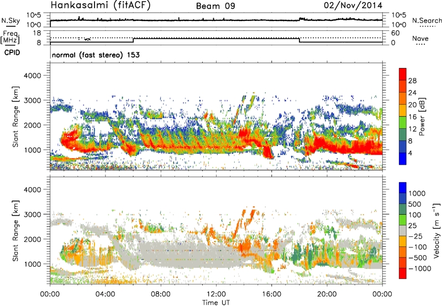
Task: Click the "-25" label on the velocity colorbar
Action: click(415, 236)
